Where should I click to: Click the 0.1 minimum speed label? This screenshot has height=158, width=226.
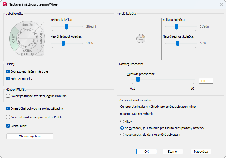(x=133, y=89)
